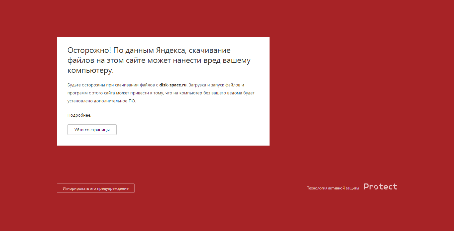Click the words "По данным" in heading

tap(129, 51)
